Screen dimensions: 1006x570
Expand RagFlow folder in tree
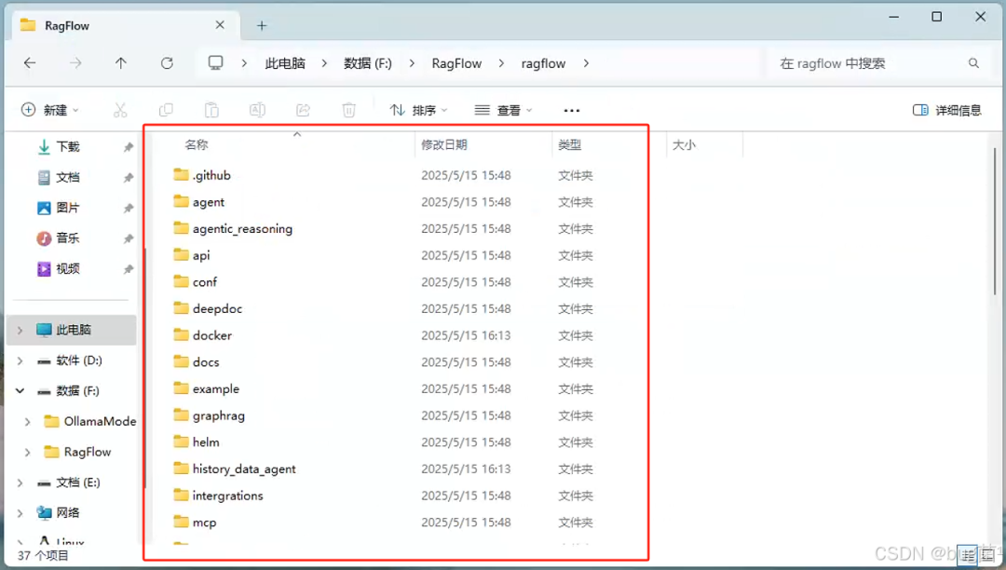[28, 452]
